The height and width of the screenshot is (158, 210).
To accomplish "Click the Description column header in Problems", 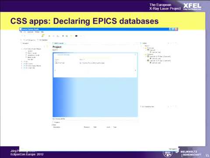I will 56,127.
